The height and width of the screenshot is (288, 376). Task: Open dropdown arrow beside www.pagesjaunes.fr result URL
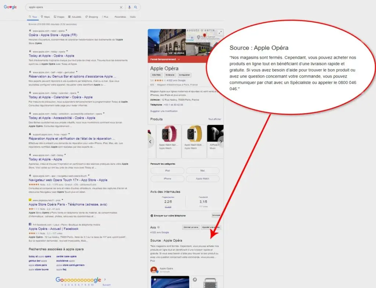[x=62, y=200]
